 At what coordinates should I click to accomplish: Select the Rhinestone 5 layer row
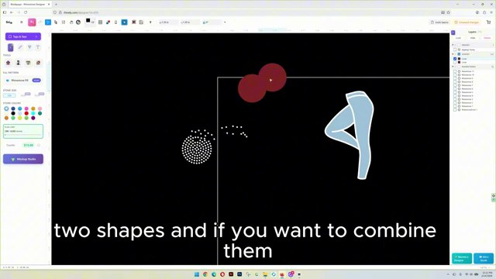[473, 92]
